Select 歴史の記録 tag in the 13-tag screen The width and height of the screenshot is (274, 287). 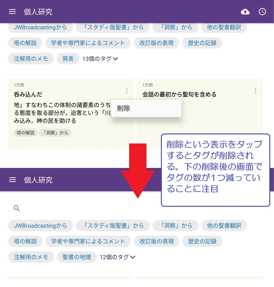pyautogui.click(x=202, y=43)
